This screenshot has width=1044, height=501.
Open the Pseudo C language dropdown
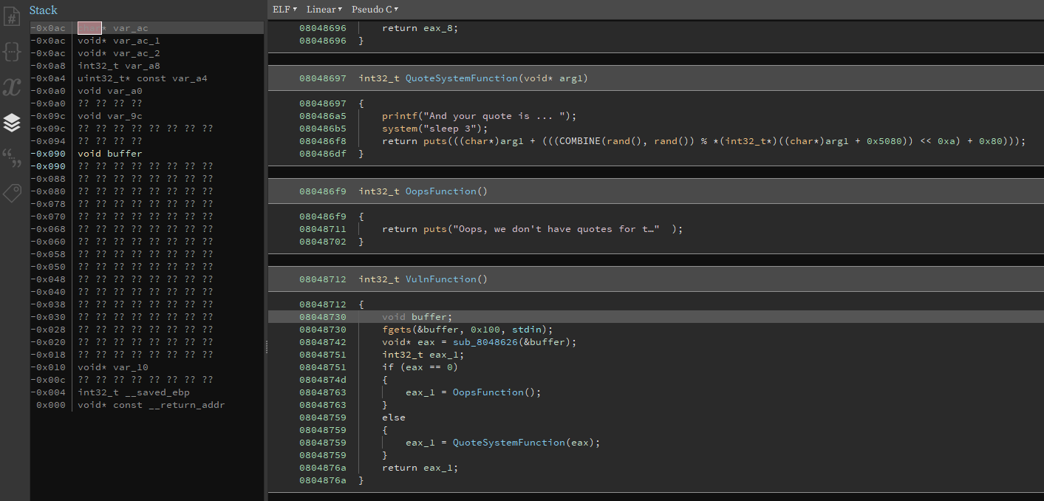pos(375,10)
